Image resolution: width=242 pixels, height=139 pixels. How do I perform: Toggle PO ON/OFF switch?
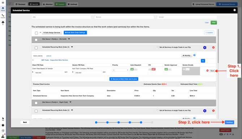pyautogui.click(x=152, y=69)
